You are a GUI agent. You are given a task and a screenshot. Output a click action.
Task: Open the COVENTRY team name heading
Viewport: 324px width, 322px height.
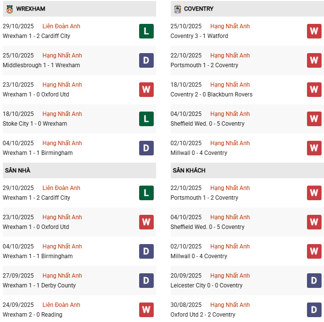click(198, 9)
